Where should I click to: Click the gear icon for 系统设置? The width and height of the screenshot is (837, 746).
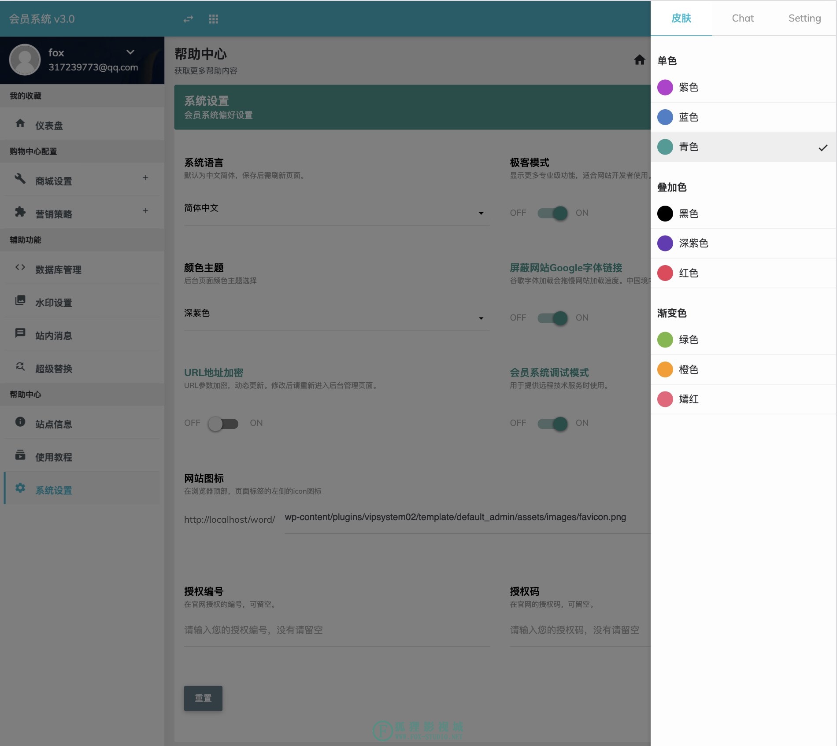pos(20,488)
